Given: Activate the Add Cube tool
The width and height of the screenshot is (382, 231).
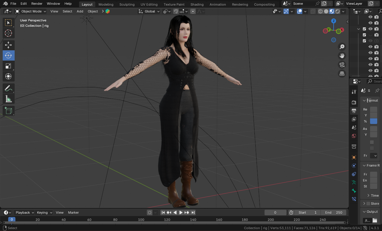Looking at the screenshot, I should point(8,111).
